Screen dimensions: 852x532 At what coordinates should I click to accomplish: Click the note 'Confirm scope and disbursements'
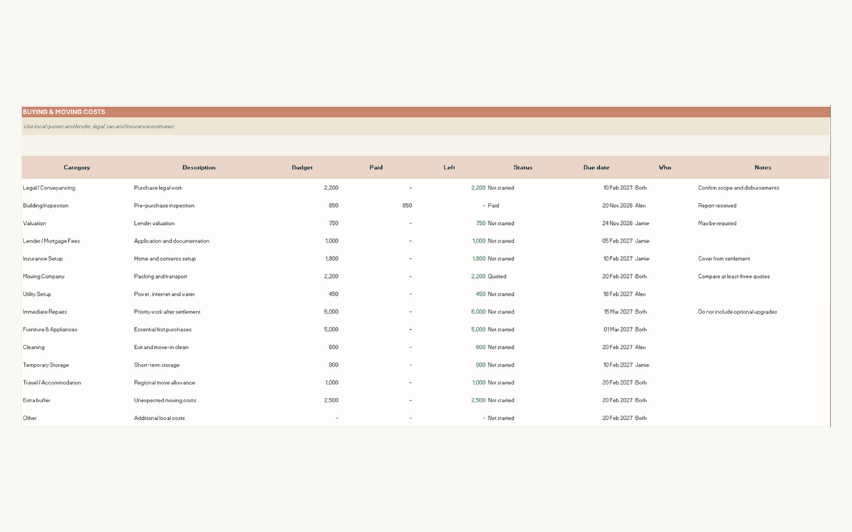point(738,188)
